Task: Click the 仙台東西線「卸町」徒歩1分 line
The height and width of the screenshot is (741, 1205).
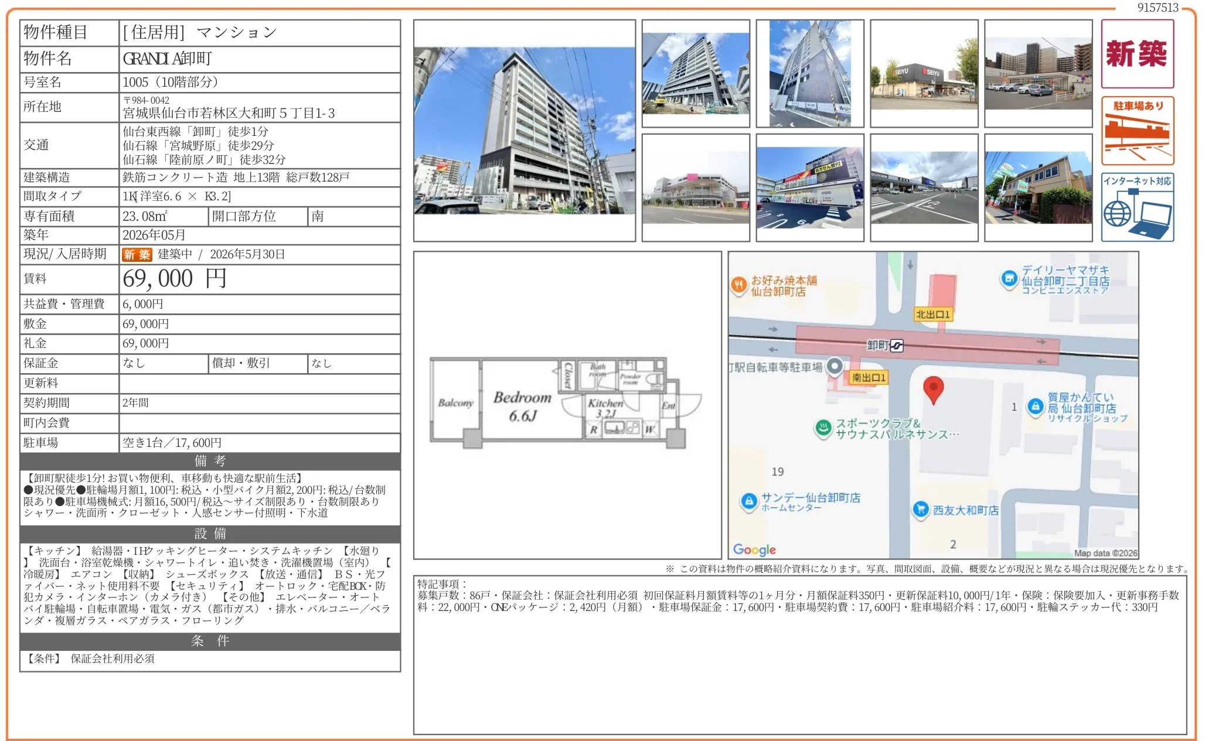Action: point(195,131)
